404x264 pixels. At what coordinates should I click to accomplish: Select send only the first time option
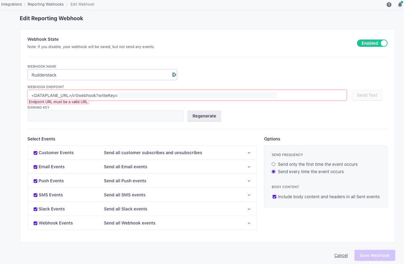click(x=274, y=164)
